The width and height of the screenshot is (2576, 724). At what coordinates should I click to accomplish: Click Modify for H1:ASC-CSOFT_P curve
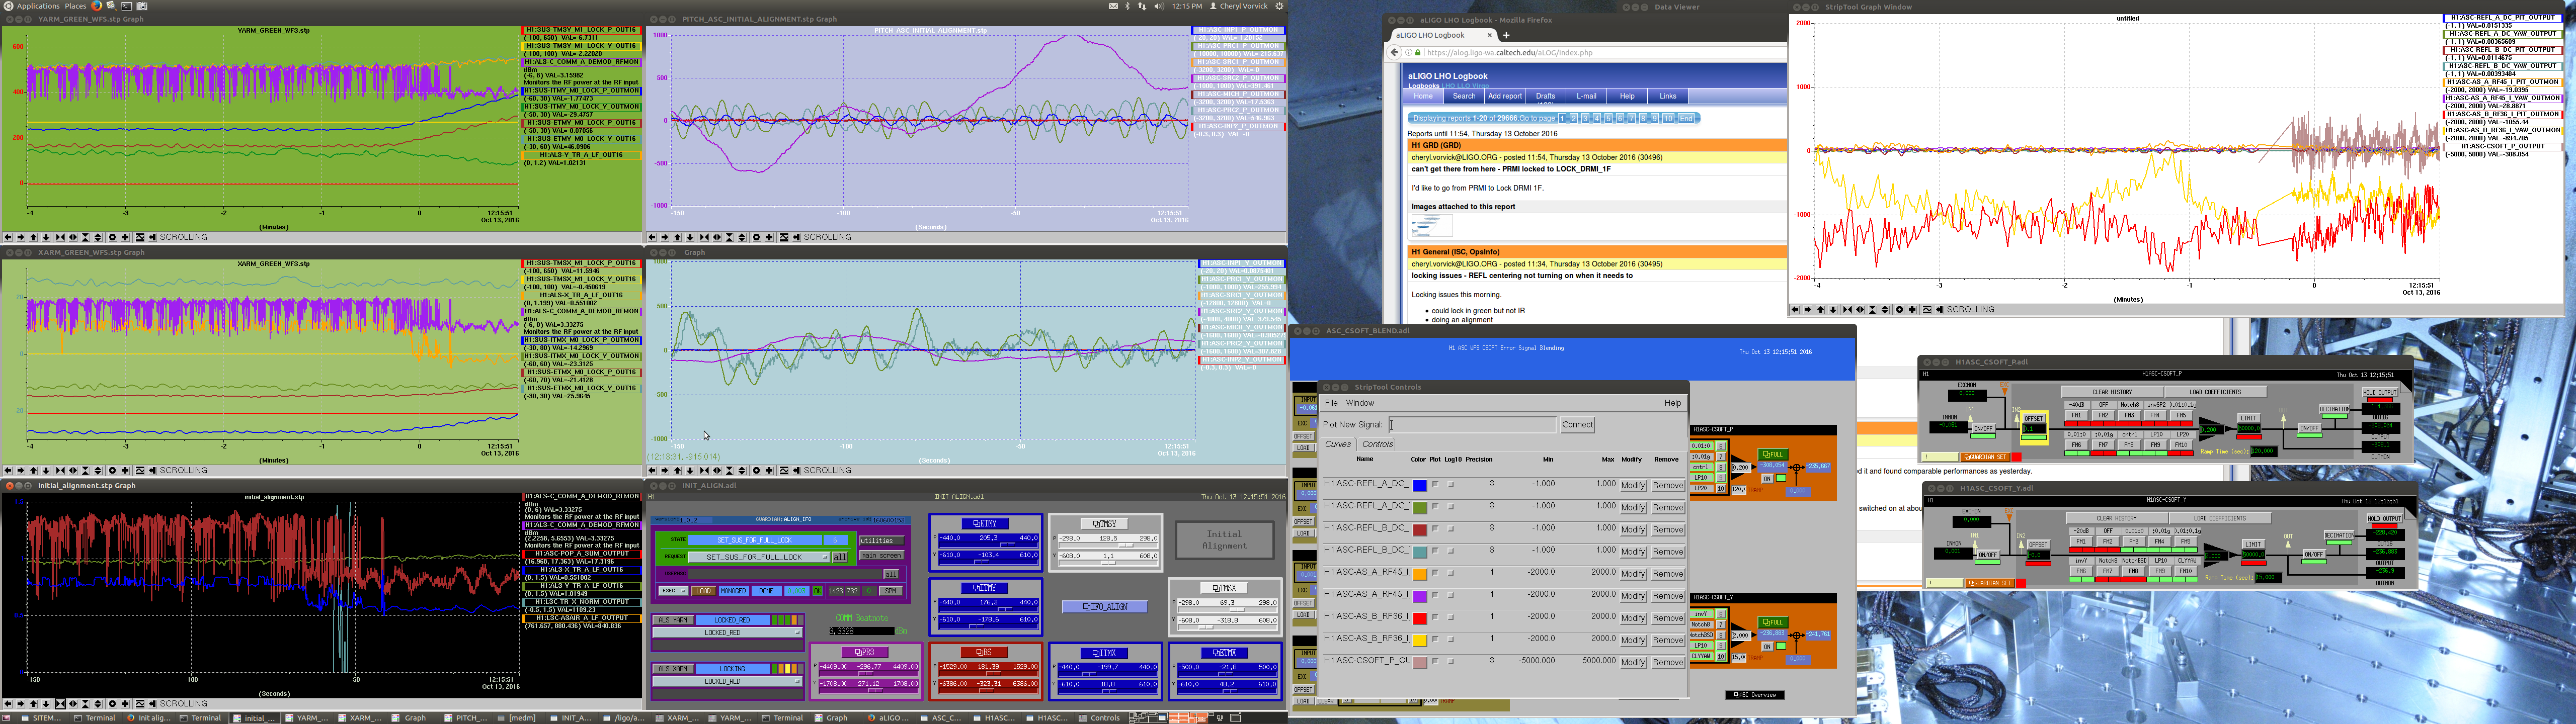1634,663
